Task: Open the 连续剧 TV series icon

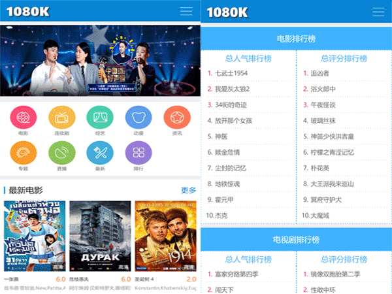Action: click(61, 118)
